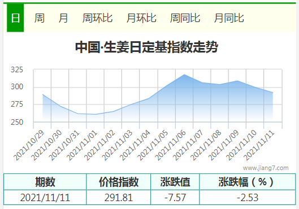Screen dimensions: 299x209
Task: Click the 2021/10/29 first data point on chart
Action: click(42, 94)
